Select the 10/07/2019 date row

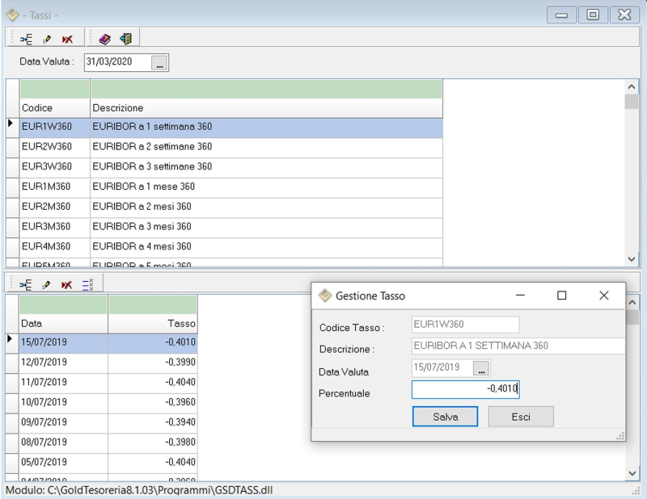coord(44,402)
